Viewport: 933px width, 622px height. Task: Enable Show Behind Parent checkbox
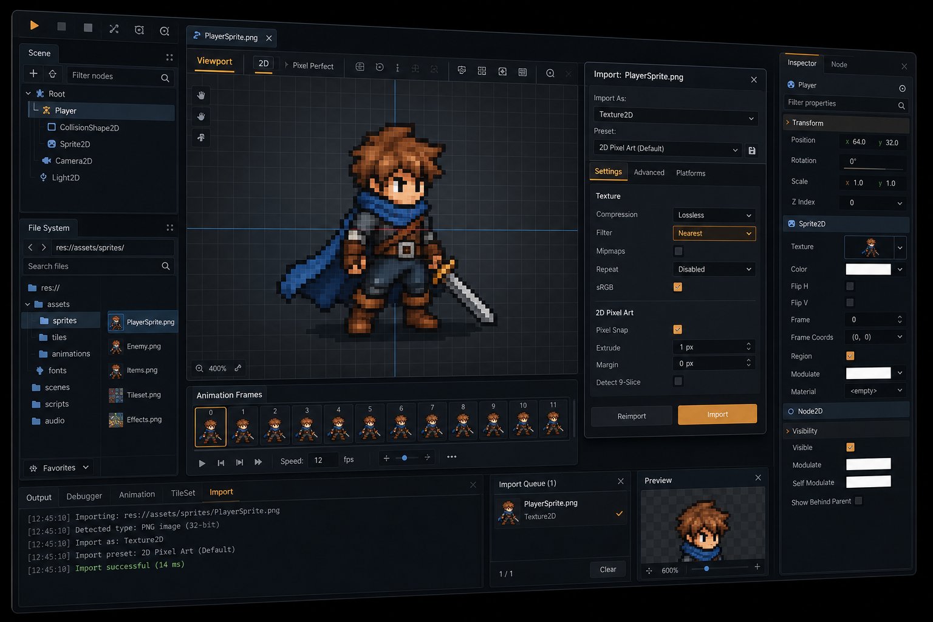(x=858, y=501)
